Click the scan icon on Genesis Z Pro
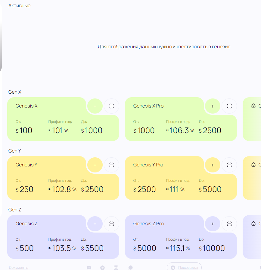Screen dimensions: 261x270 [x=229, y=224]
